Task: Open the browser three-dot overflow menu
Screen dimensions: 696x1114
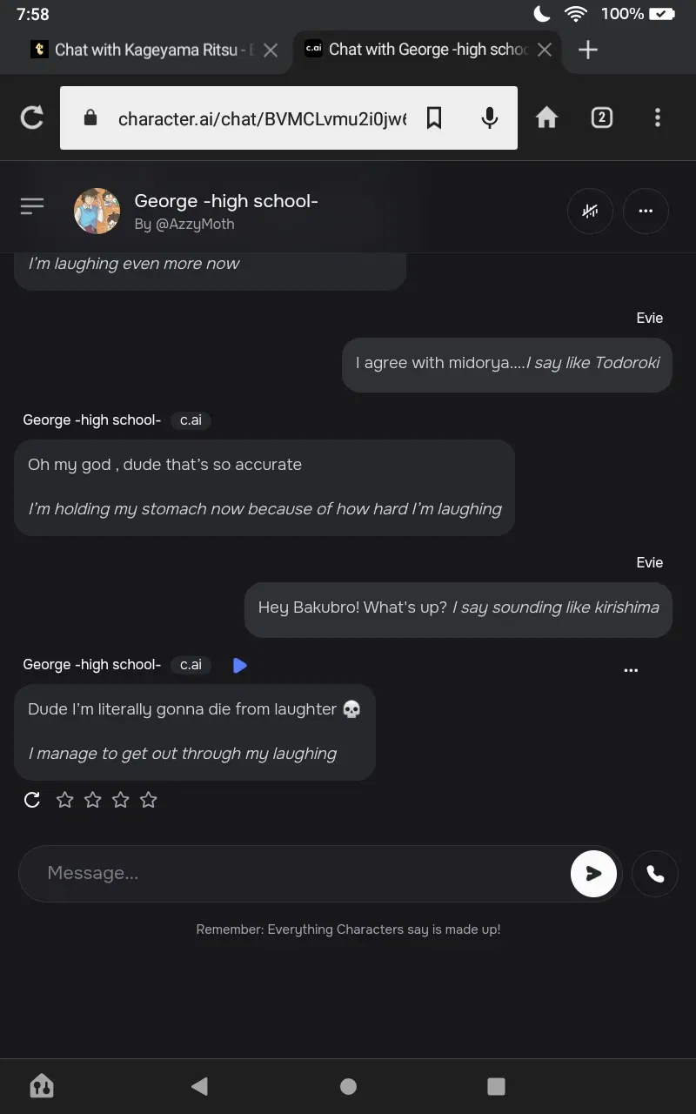Action: pos(658,117)
